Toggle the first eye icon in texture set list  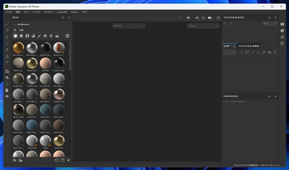pos(225,24)
